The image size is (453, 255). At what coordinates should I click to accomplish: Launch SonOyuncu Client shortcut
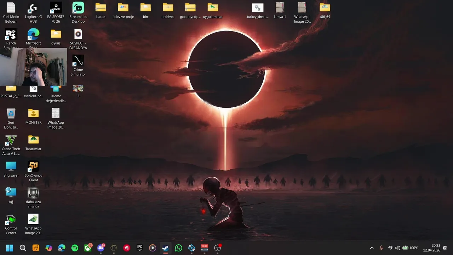pos(33,171)
